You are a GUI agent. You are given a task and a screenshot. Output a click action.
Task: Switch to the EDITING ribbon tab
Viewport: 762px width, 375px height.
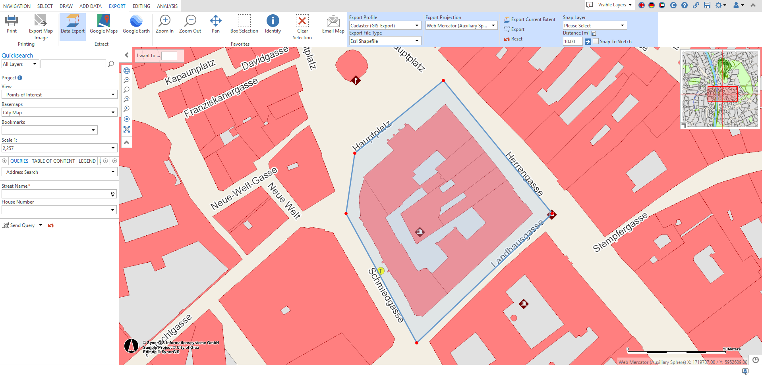tap(141, 6)
